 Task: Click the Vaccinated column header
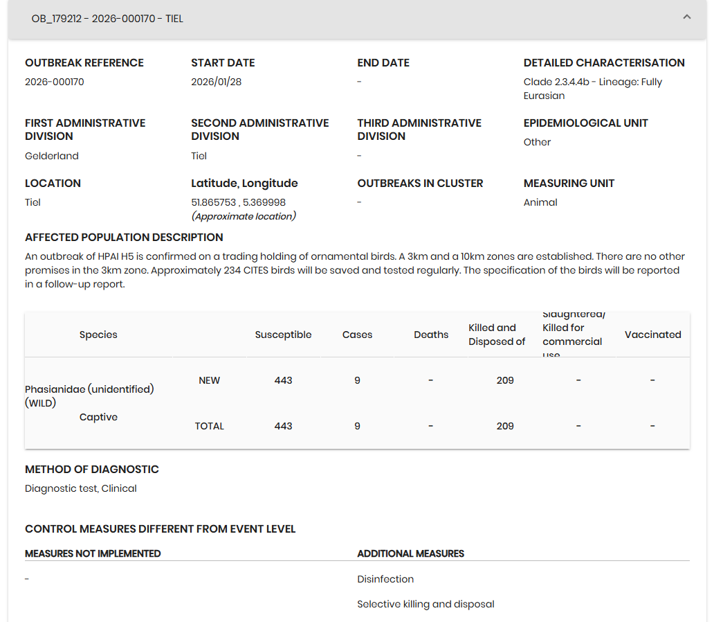(x=652, y=335)
